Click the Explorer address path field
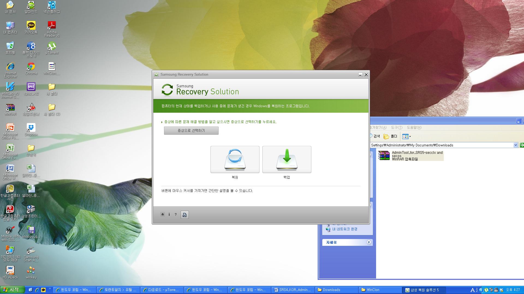The height and width of the screenshot is (294, 524). pos(442,145)
